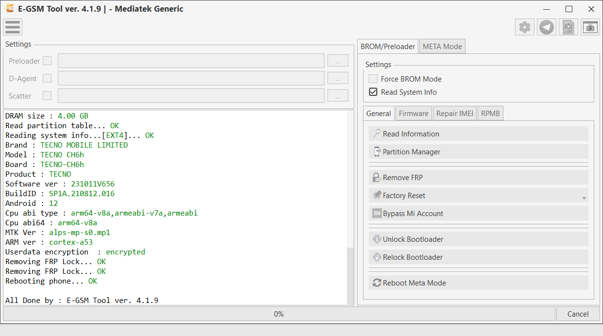Enable the Scatter checkbox
The image size is (603, 336).
point(47,96)
